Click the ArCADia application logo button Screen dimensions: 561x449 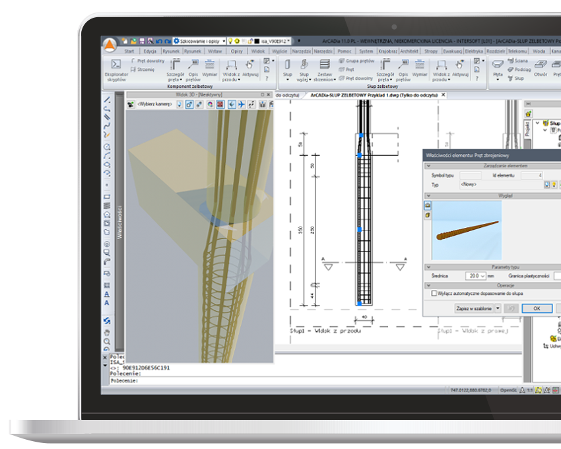[110, 45]
